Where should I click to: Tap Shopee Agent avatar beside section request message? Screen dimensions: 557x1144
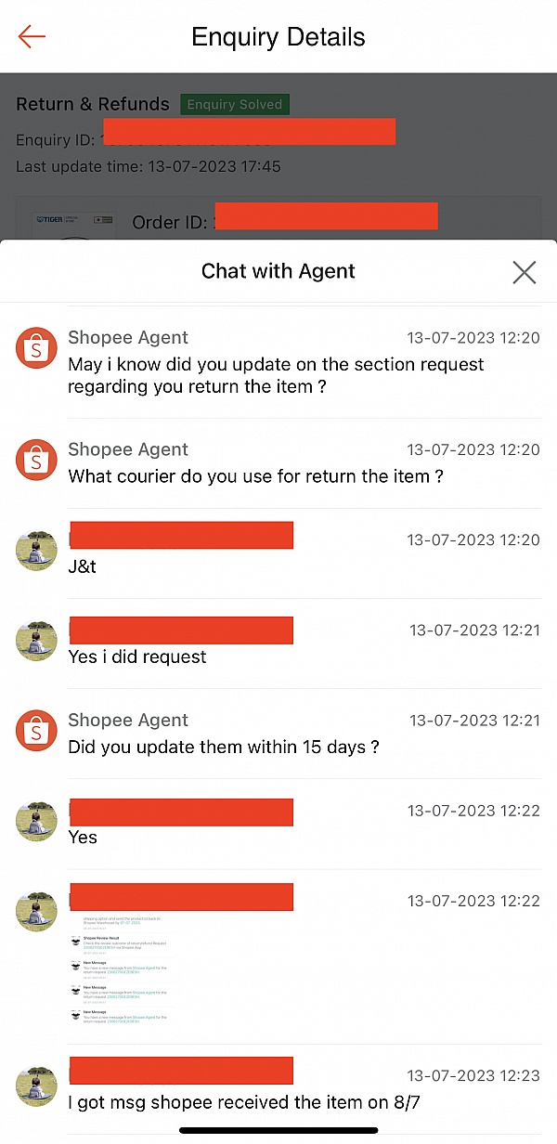click(x=36, y=348)
